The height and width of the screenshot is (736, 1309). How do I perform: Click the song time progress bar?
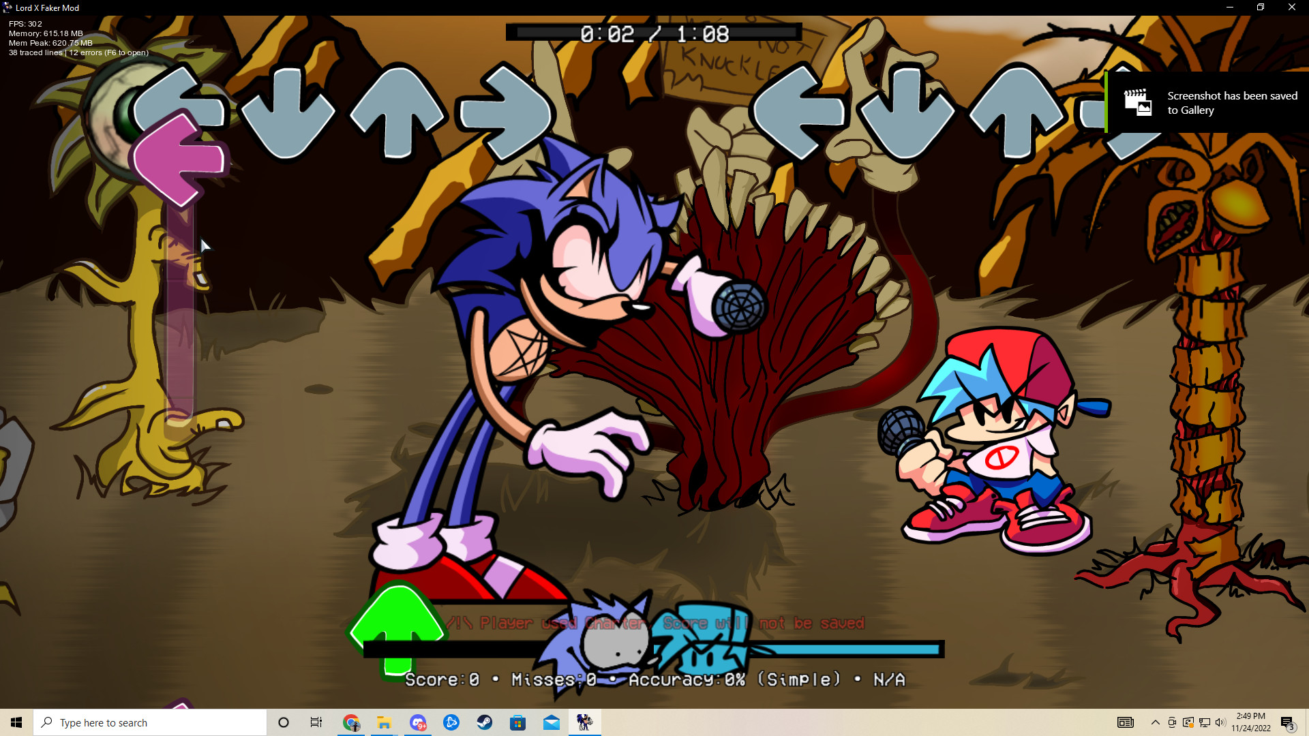pos(654,33)
